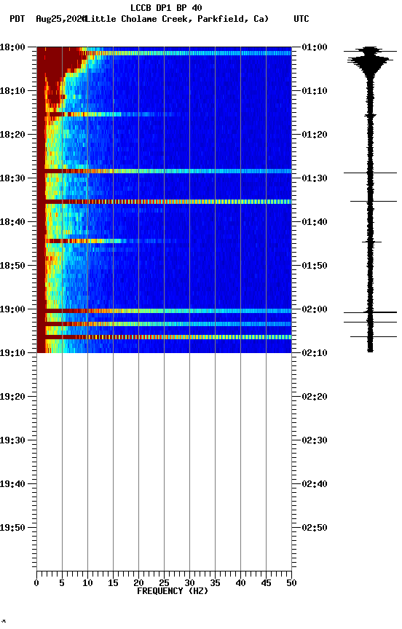Select the 19:20 PDT time label

tap(12, 397)
